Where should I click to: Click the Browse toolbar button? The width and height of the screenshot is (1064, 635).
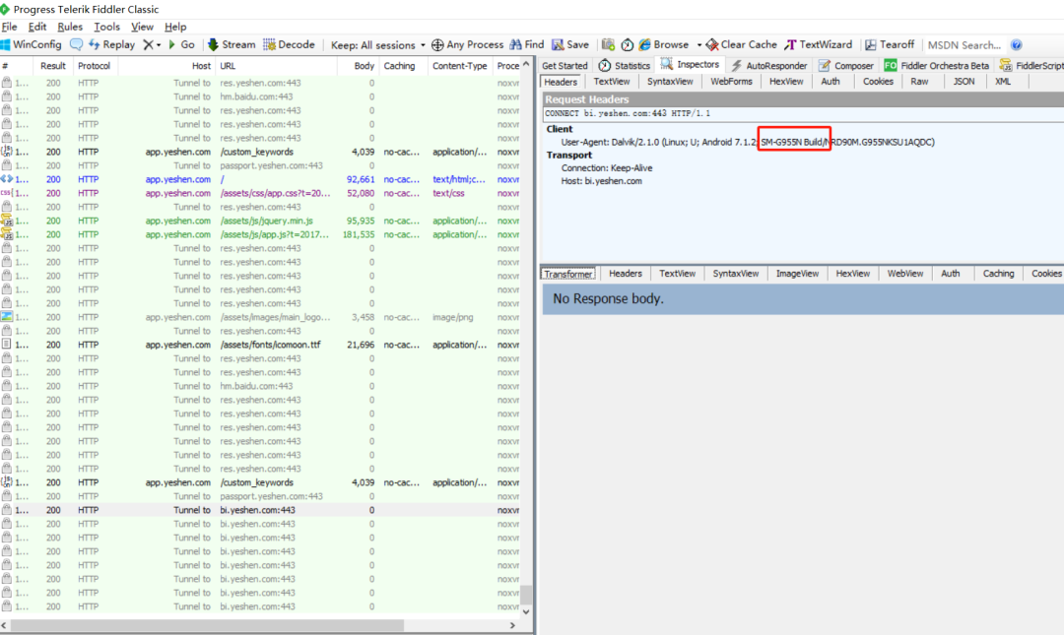tap(664, 44)
